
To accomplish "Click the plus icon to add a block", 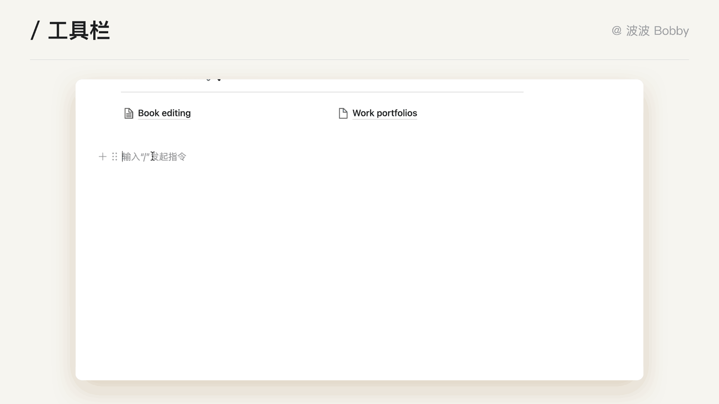I will click(x=102, y=156).
